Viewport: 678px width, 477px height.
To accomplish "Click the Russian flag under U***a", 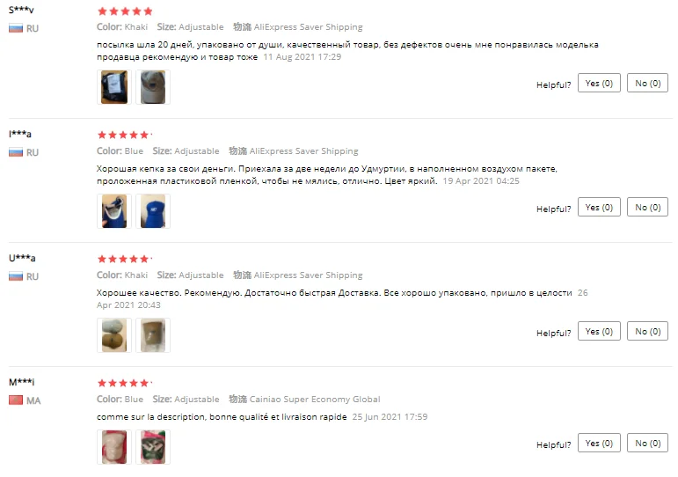I will point(16,276).
